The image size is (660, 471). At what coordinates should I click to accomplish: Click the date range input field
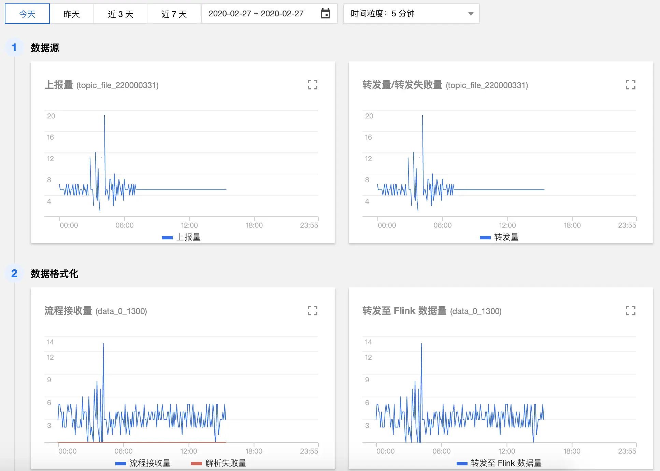click(x=256, y=14)
